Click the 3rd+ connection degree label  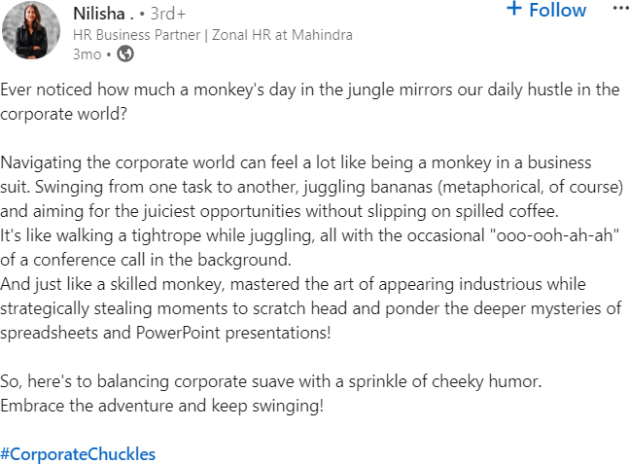tap(167, 14)
